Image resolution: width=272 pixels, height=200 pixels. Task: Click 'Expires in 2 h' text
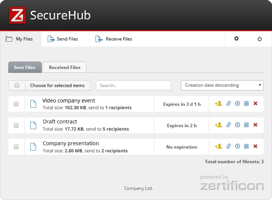182,126
